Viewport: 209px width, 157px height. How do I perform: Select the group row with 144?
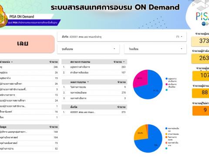(x=29, y=132)
